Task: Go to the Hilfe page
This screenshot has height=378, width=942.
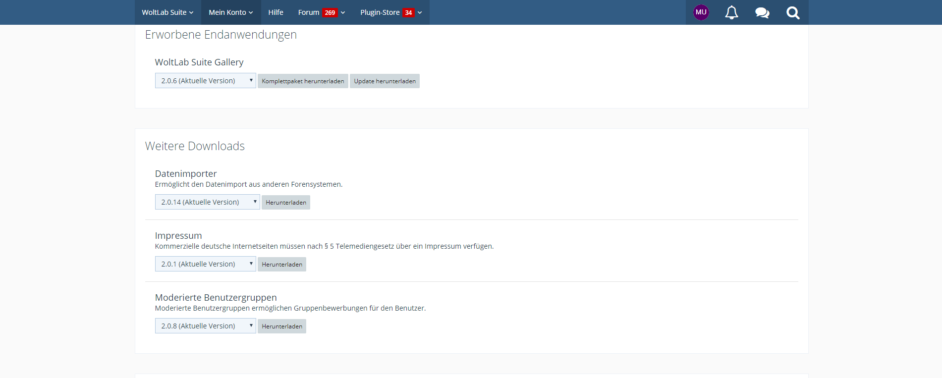Action: click(x=276, y=12)
